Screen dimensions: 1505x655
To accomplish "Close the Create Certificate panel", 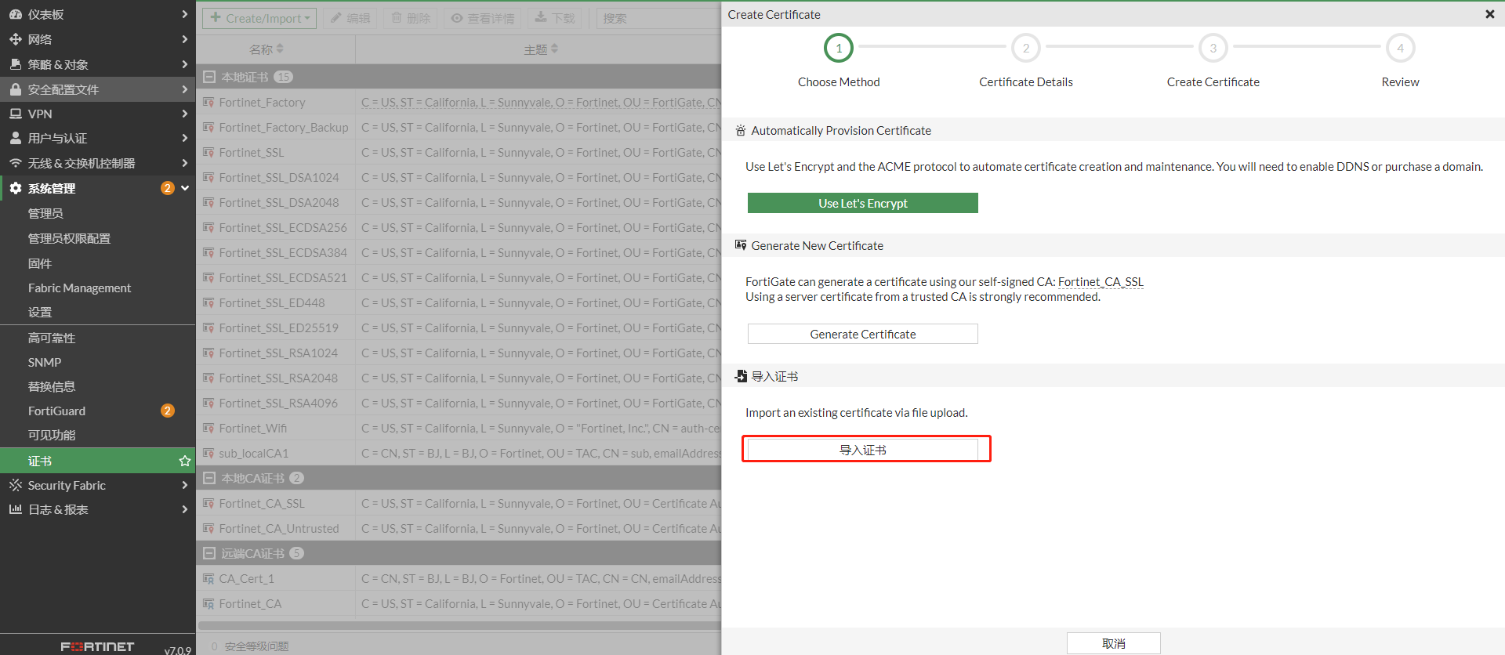I will tap(1489, 14).
